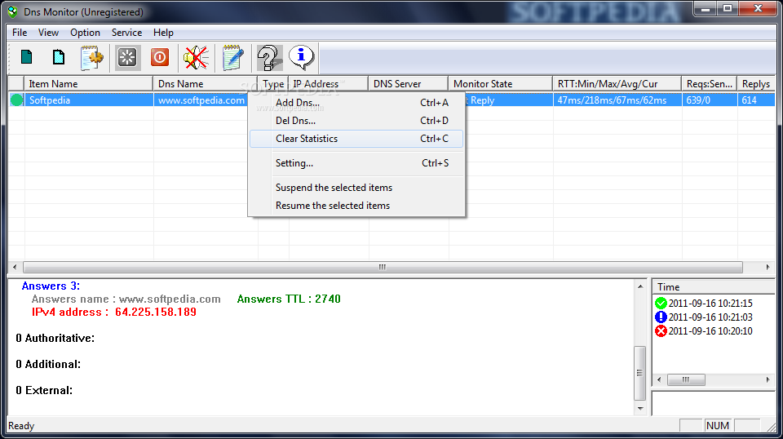Open the View menu
783x439 pixels.
pos(48,33)
